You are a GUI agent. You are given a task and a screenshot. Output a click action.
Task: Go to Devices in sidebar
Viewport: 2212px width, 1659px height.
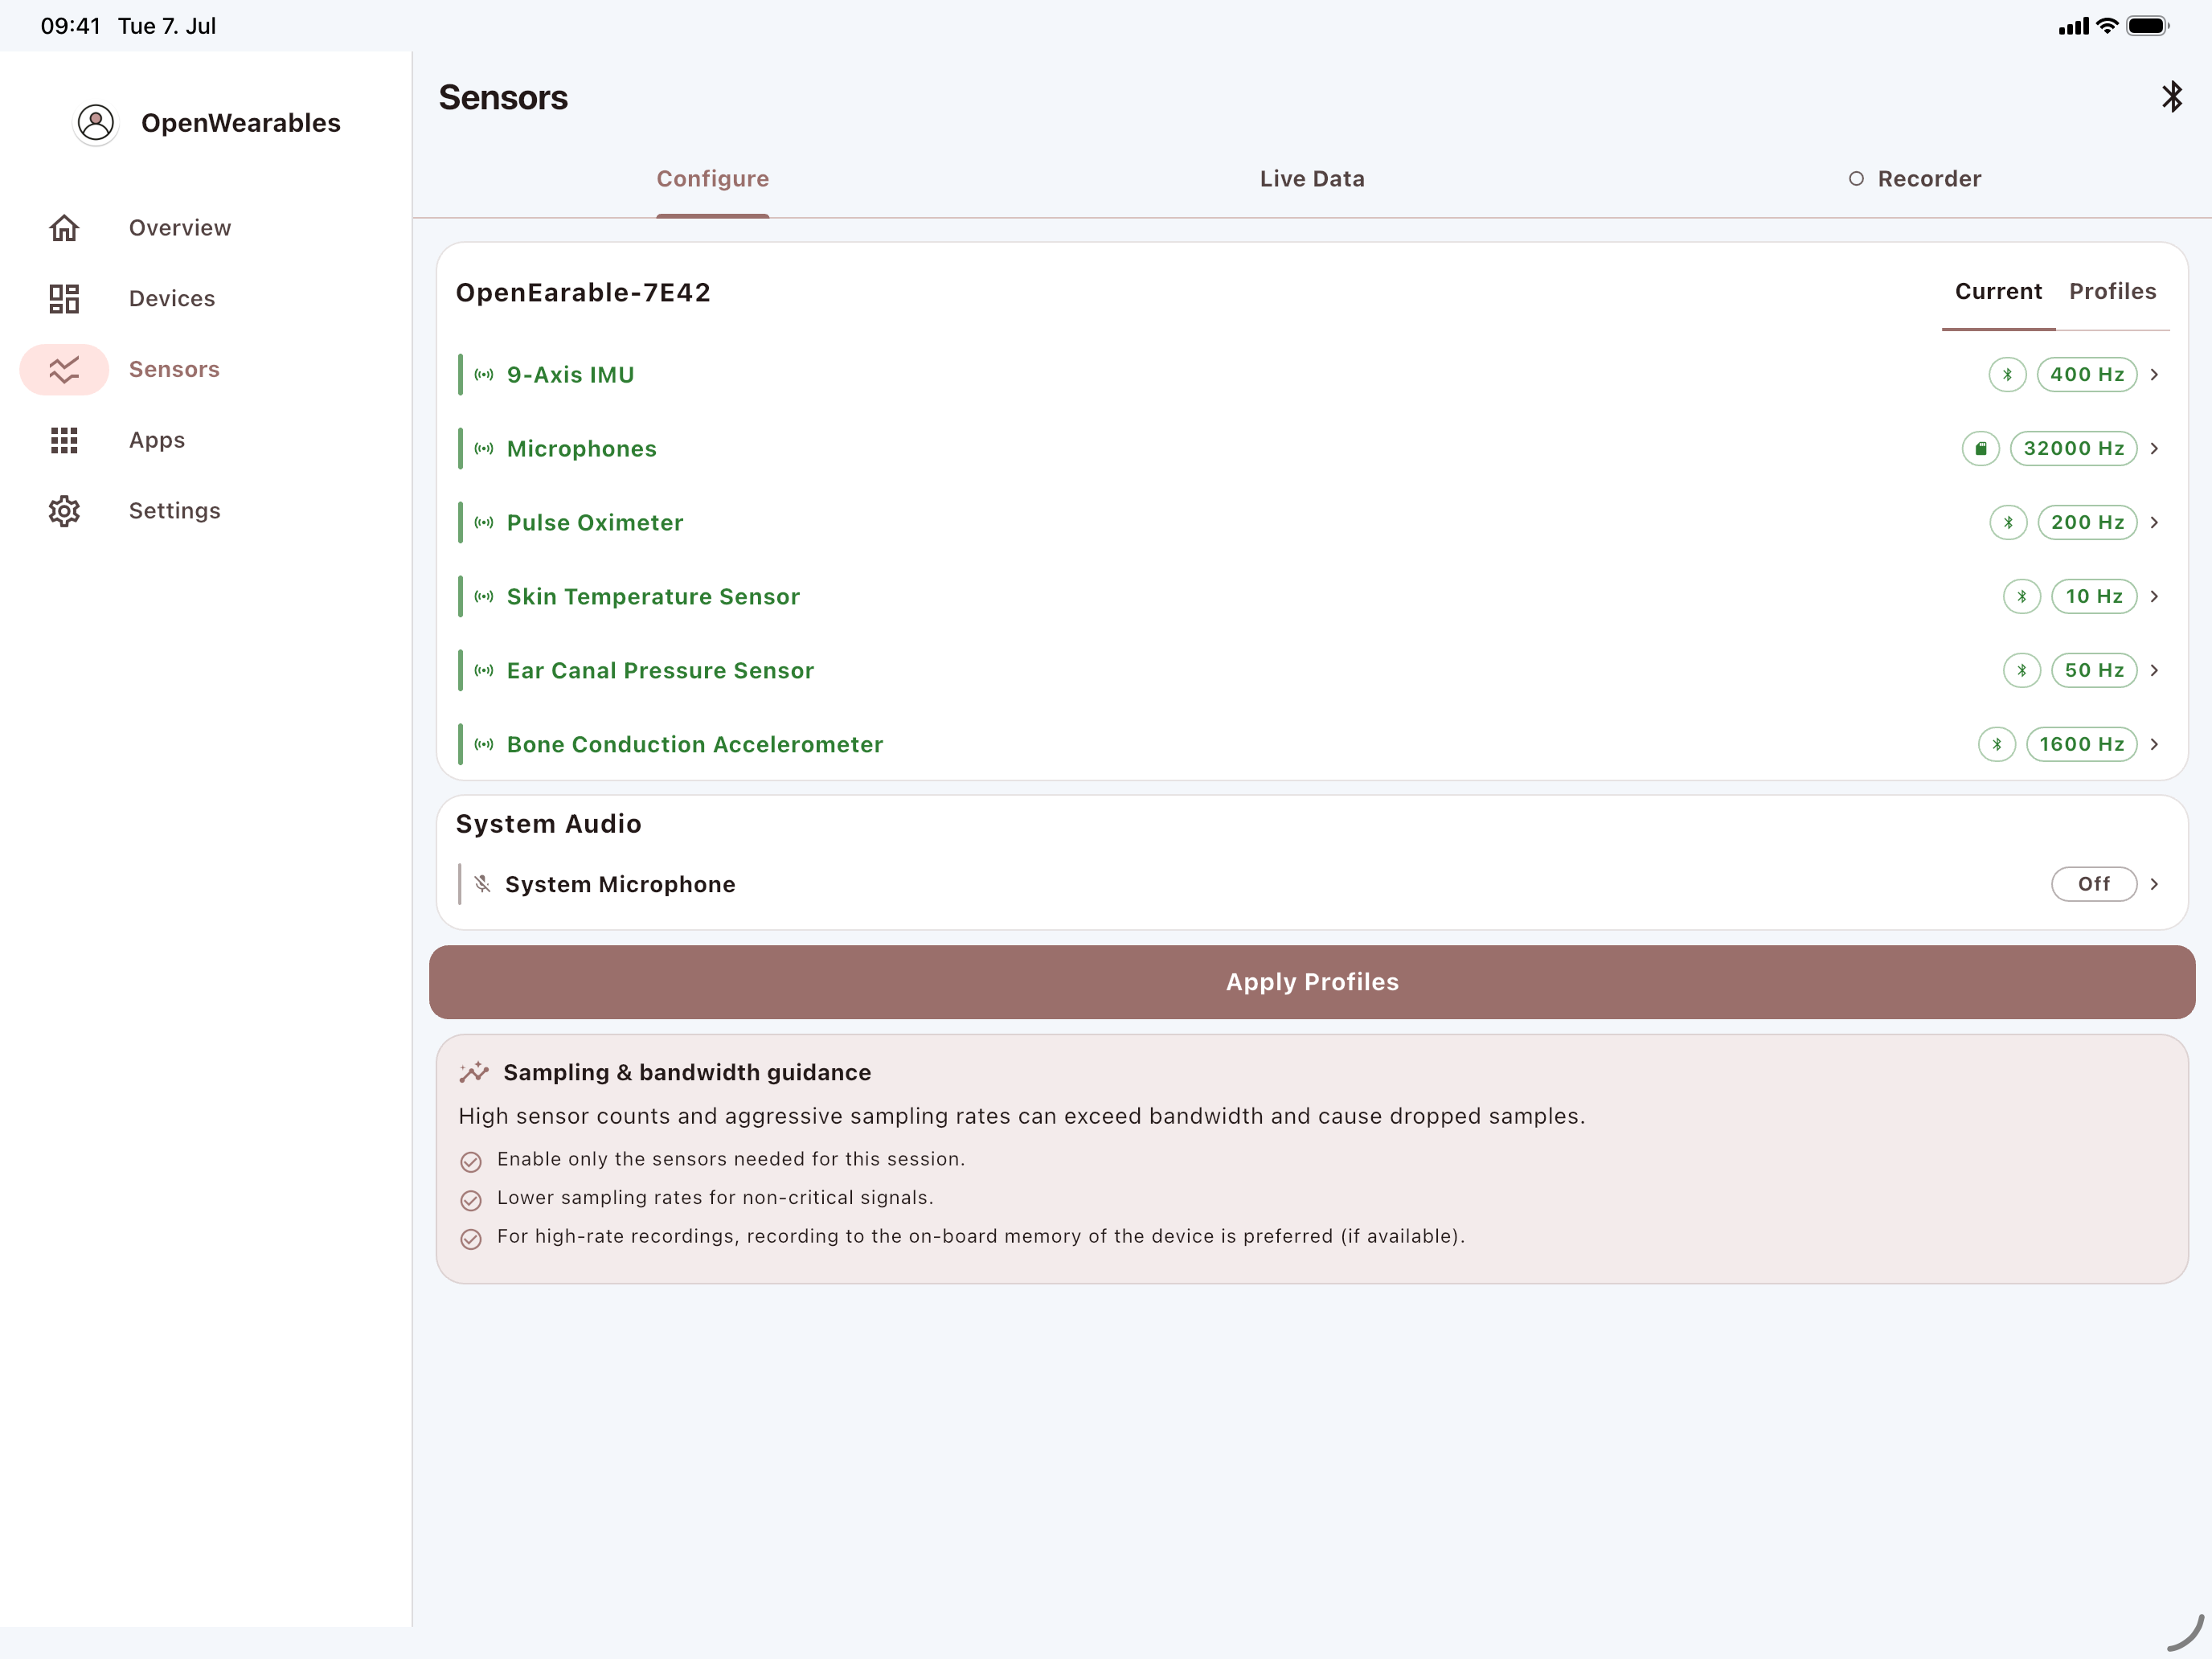(172, 299)
